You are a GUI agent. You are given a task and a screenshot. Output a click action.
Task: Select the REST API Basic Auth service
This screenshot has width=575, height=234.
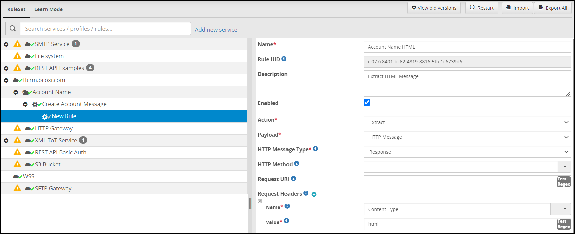tap(124, 152)
